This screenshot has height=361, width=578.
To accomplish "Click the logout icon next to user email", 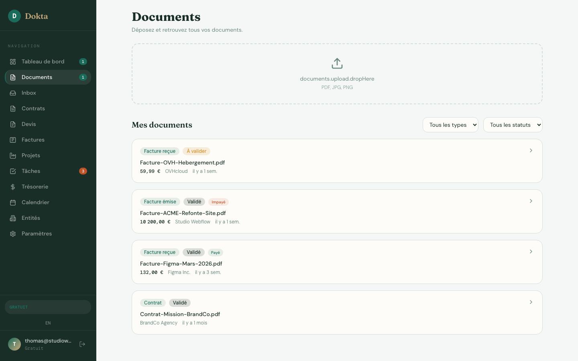I will pyautogui.click(x=82, y=344).
